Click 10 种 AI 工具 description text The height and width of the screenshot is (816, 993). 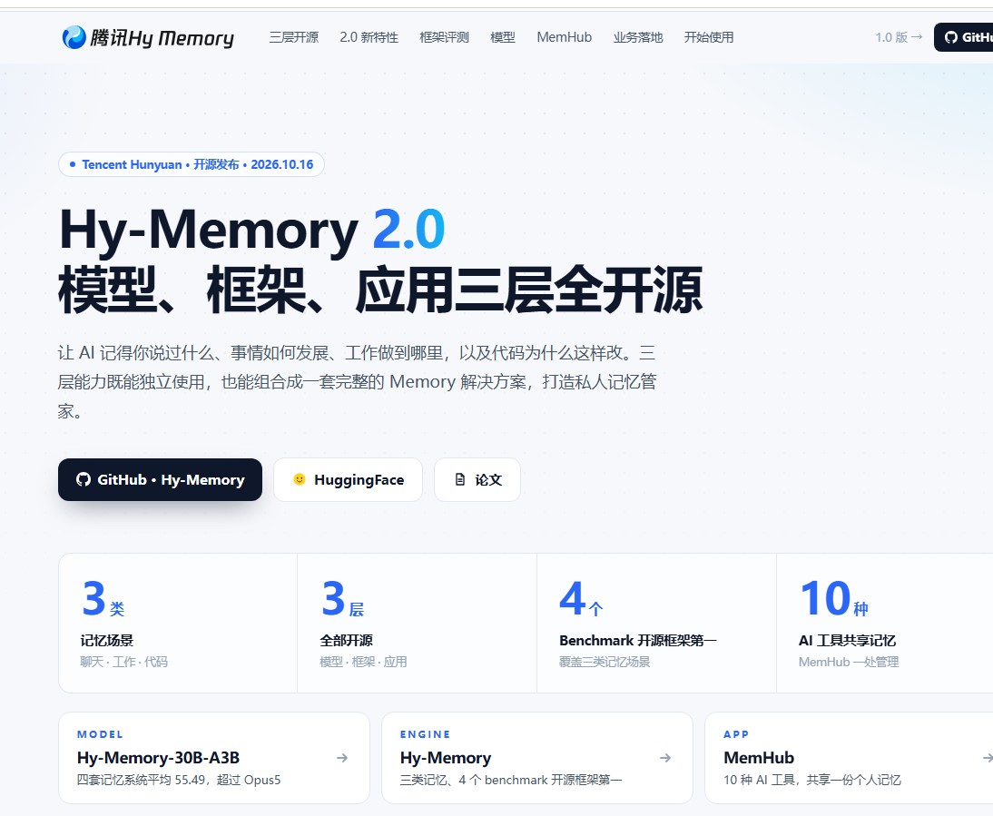(812, 780)
